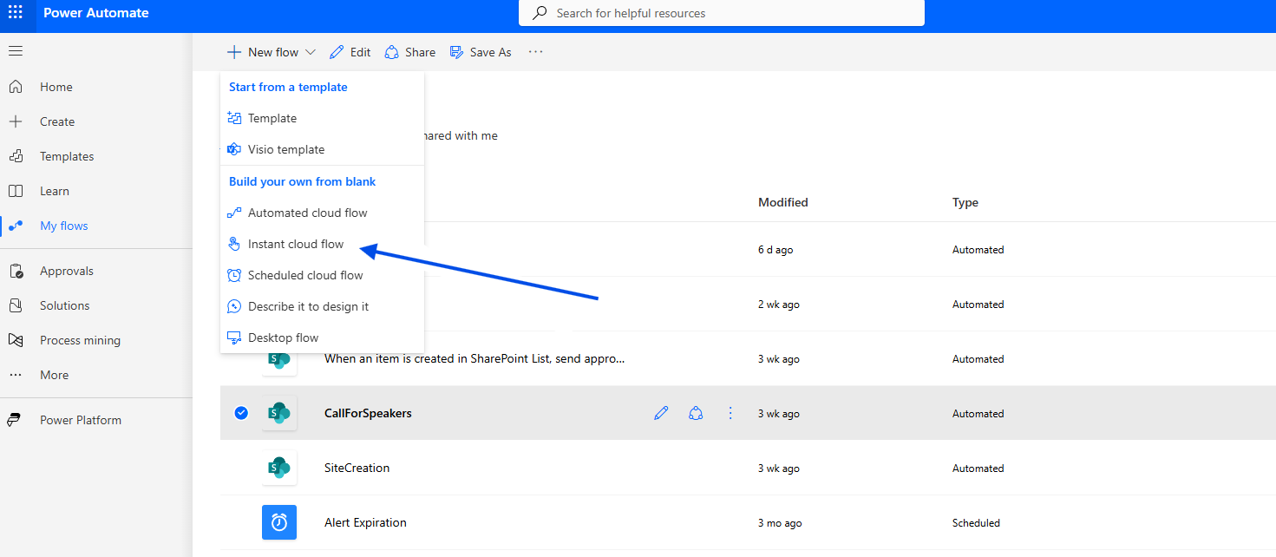Click the Process mining sidebar icon
Viewport: 1276px width, 557px height.
pos(16,340)
